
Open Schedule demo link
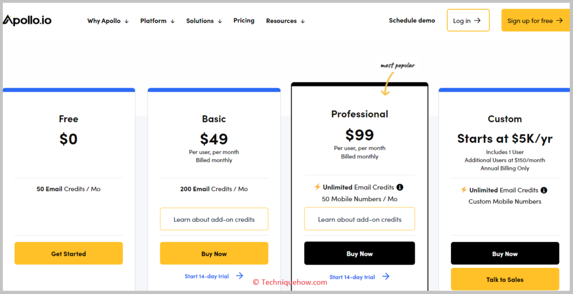[x=412, y=21]
